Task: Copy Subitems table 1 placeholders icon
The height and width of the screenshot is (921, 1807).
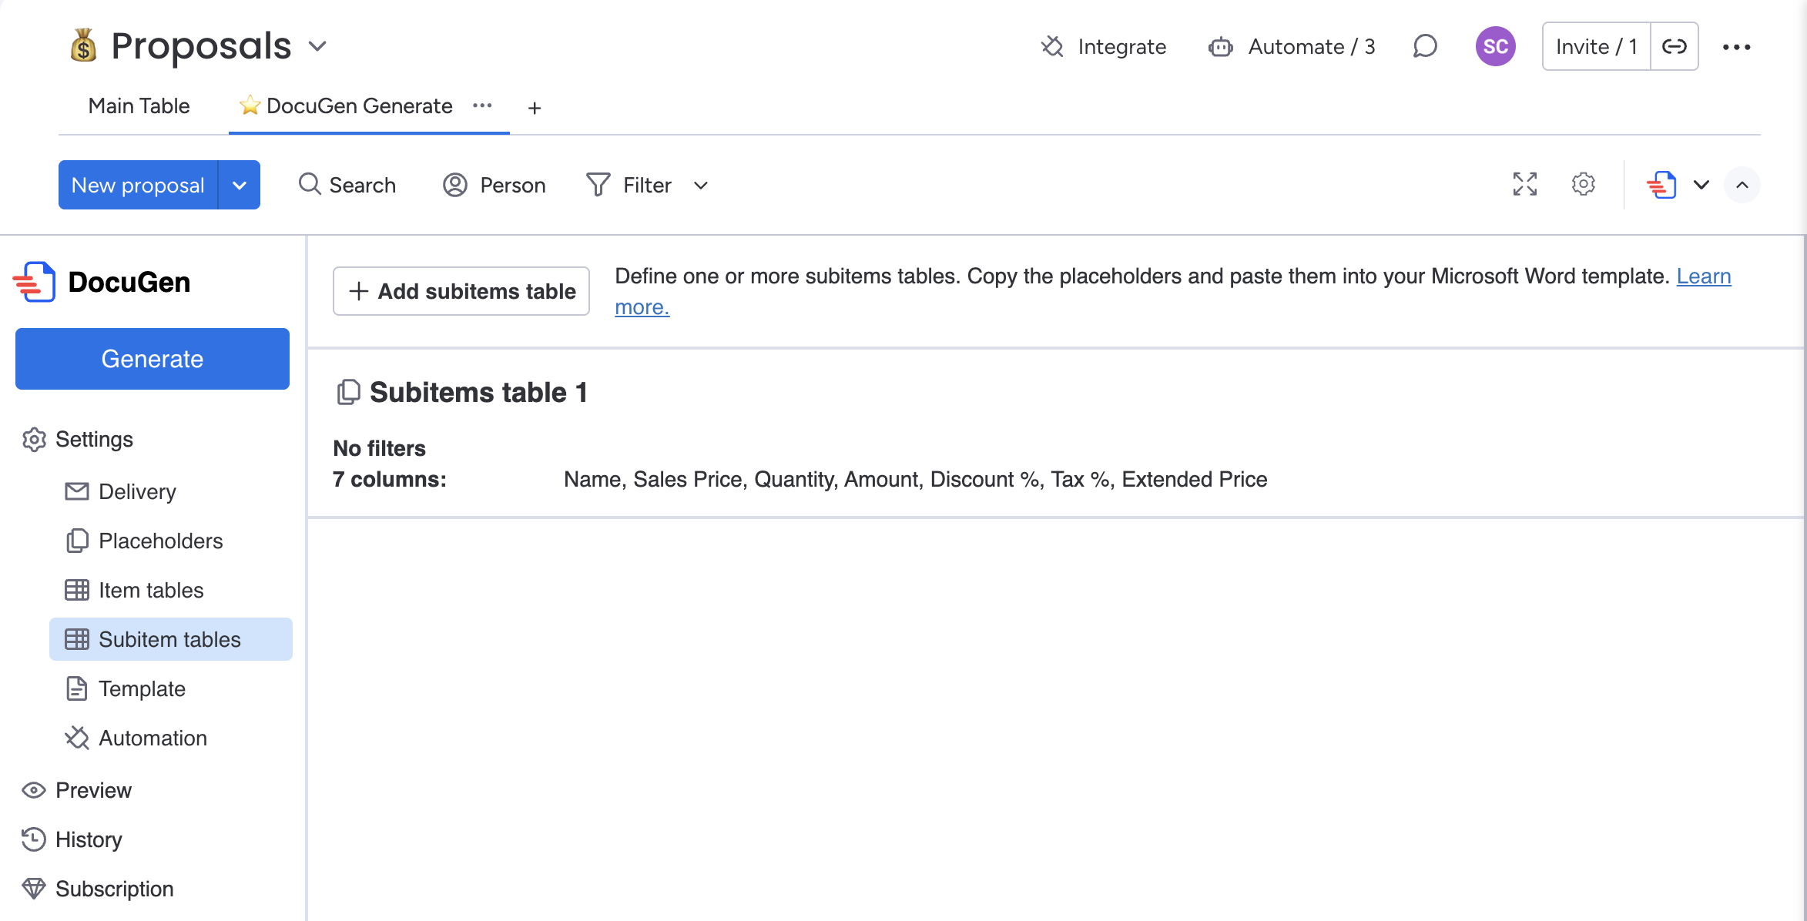Action: (348, 392)
